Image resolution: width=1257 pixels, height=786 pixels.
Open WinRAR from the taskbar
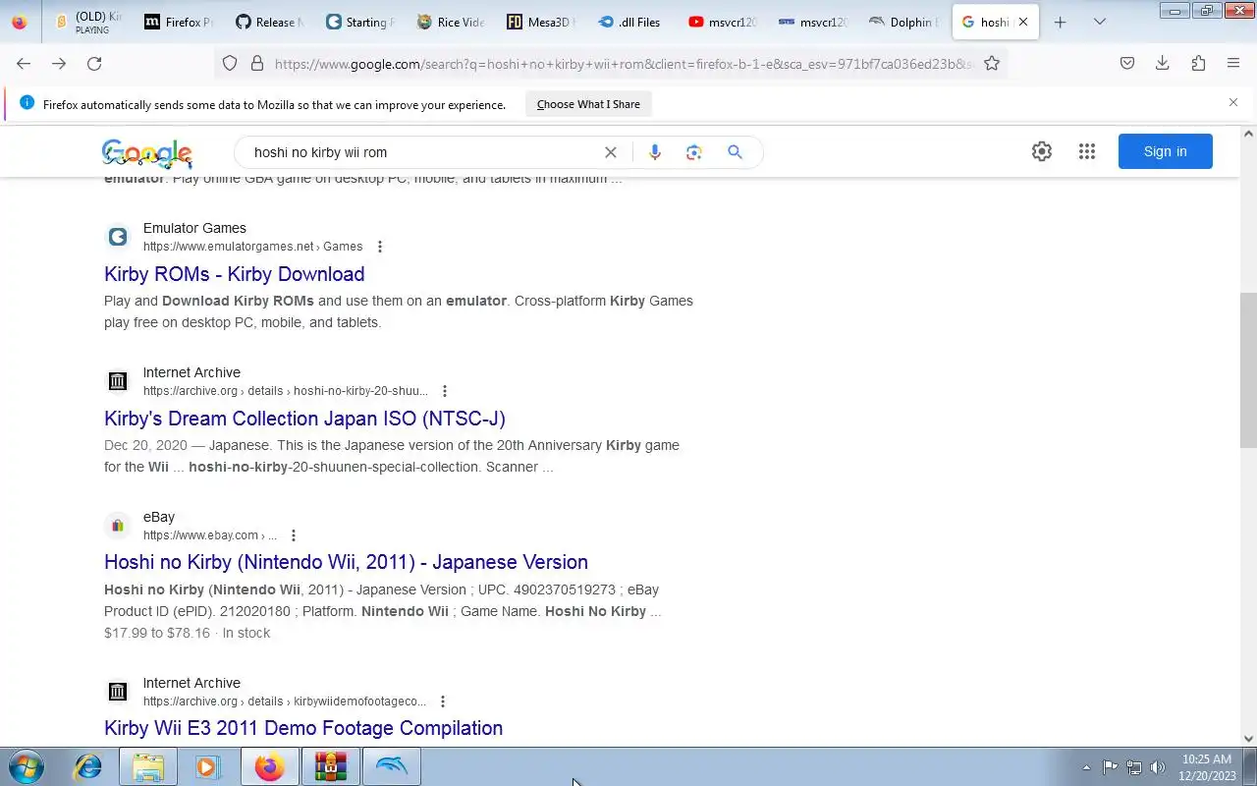[330, 766]
